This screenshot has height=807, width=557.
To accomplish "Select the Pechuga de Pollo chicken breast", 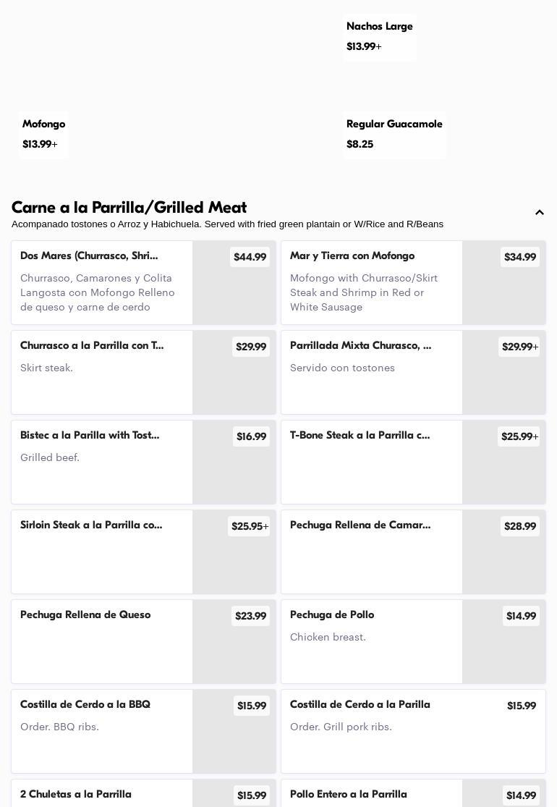I will 371,641.
